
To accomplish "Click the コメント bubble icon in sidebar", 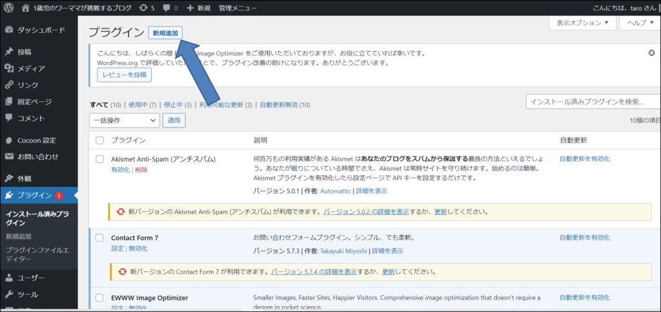I will 9,118.
